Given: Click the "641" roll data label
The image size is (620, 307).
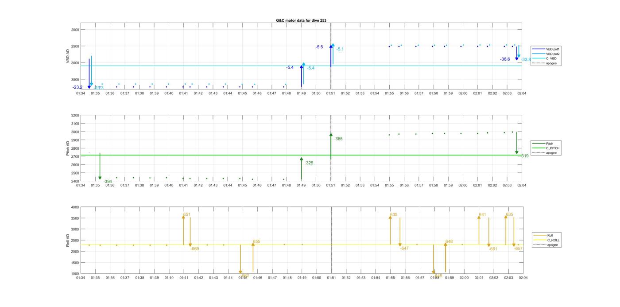Looking at the screenshot, I should (x=482, y=215).
